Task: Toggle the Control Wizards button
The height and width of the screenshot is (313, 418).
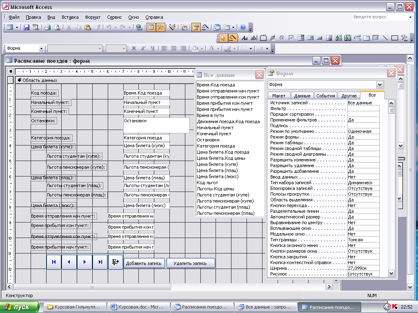Action: pyautogui.click(x=233, y=38)
